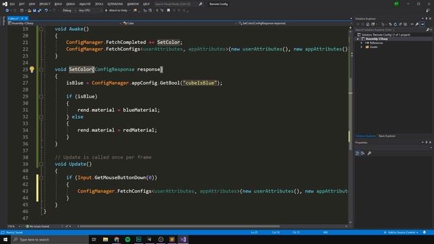Click Properties wrench icon in Solution Explorer
Screen dimensions: 434x244
(417, 24)
